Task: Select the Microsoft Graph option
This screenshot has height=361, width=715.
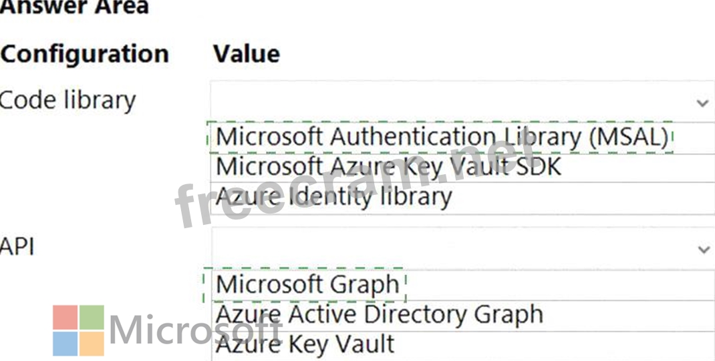Action: pos(307,285)
